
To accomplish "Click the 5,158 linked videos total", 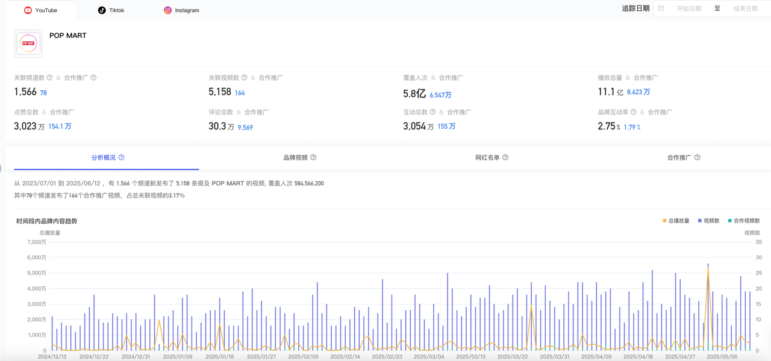I will tap(220, 92).
